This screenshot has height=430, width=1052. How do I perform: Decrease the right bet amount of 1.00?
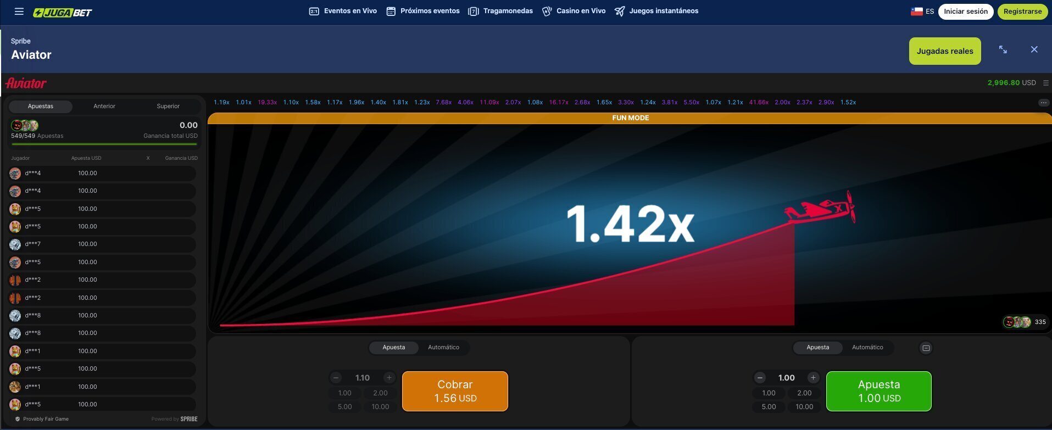tap(760, 378)
